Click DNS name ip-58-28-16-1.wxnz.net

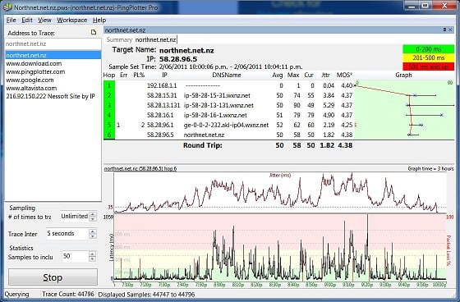pyautogui.click(x=215, y=115)
